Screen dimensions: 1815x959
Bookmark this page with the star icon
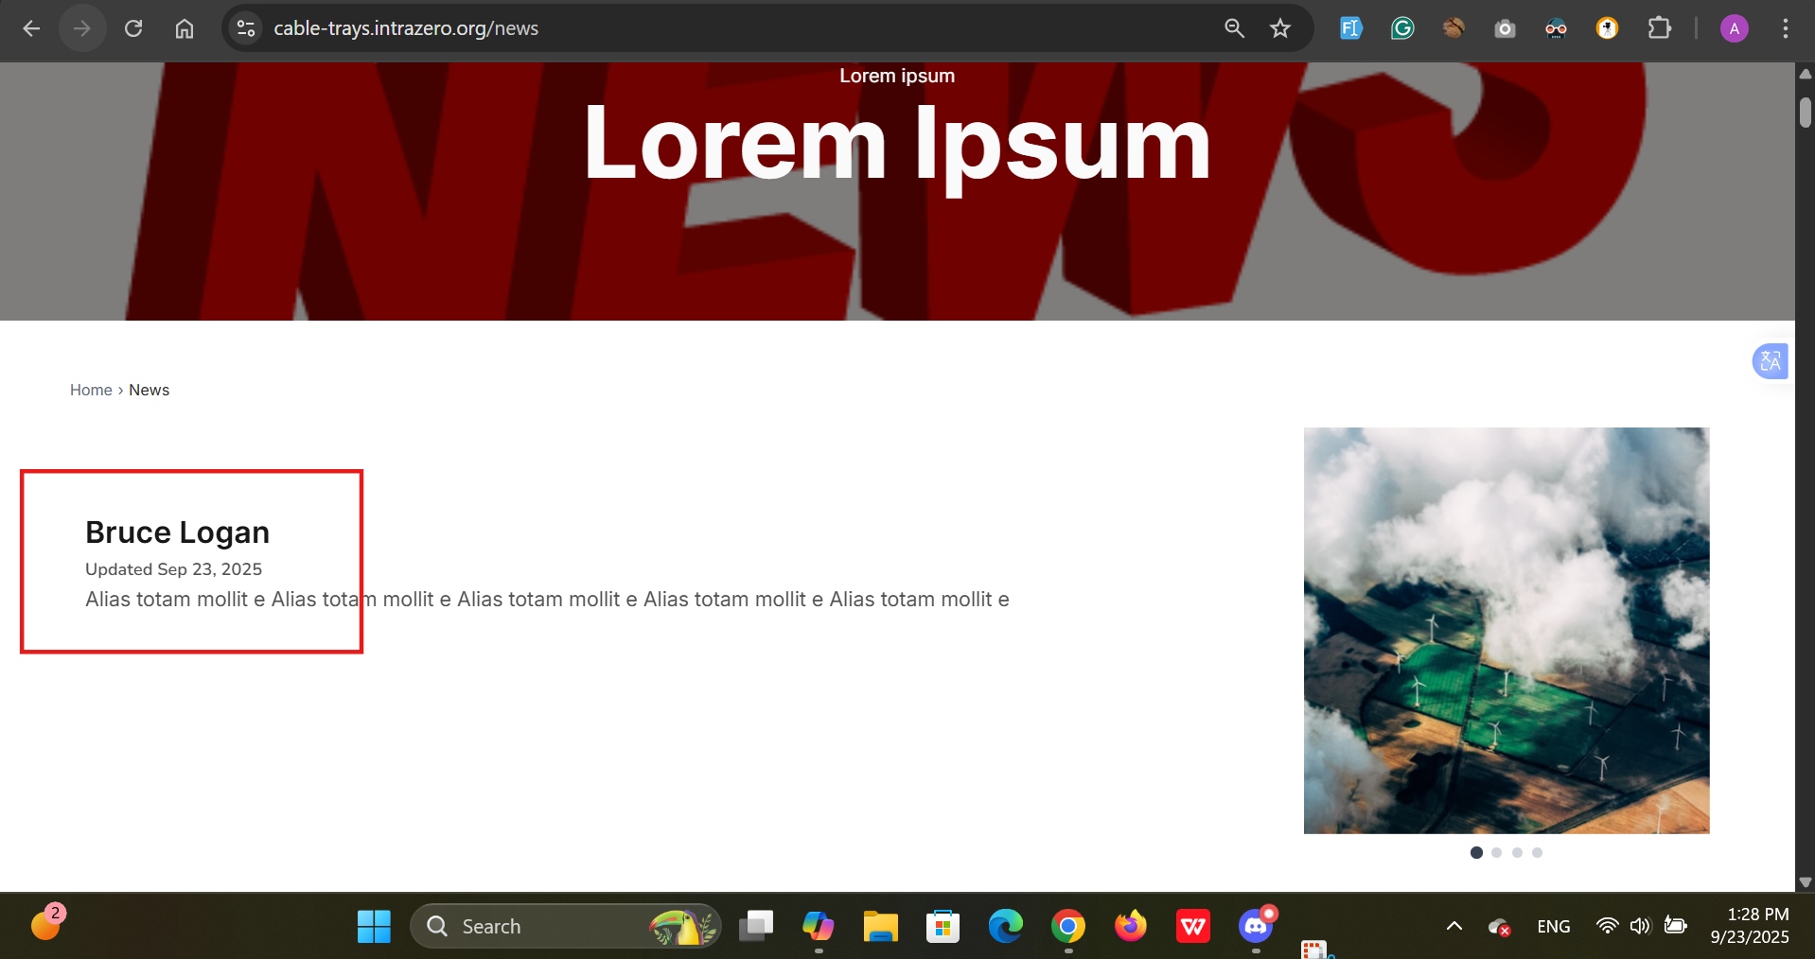click(1280, 28)
